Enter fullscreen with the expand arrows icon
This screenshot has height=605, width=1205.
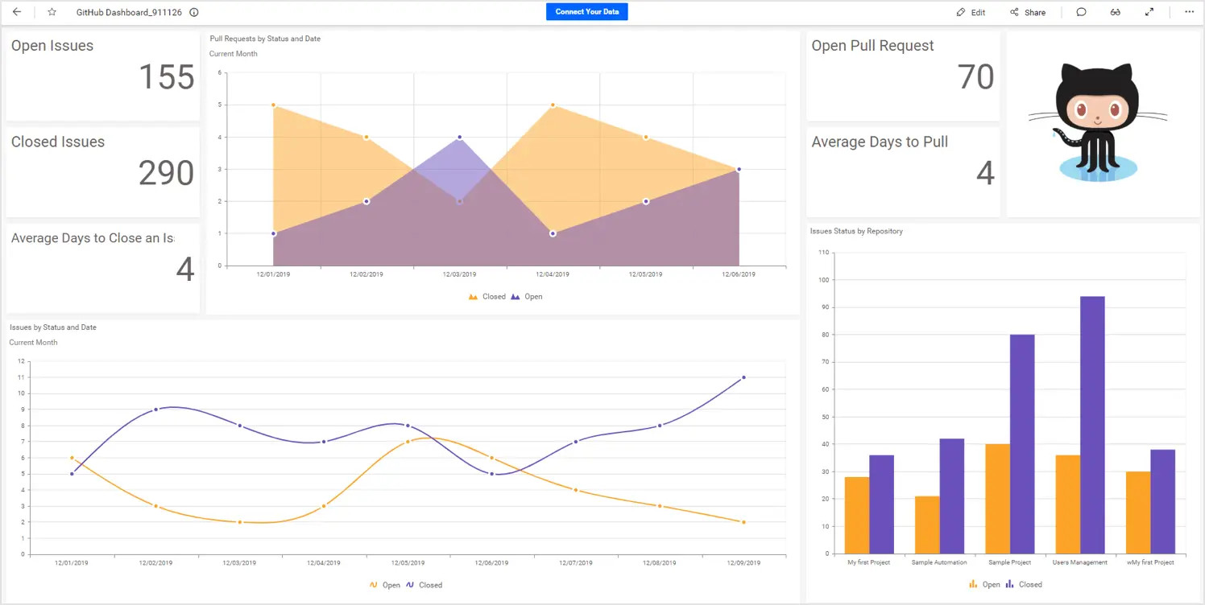tap(1149, 12)
